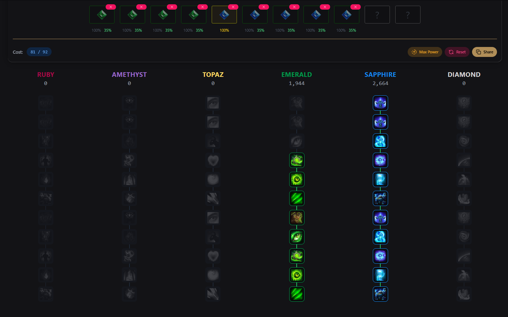Select the yellow-highlighted sapphire gem slot

224,15
